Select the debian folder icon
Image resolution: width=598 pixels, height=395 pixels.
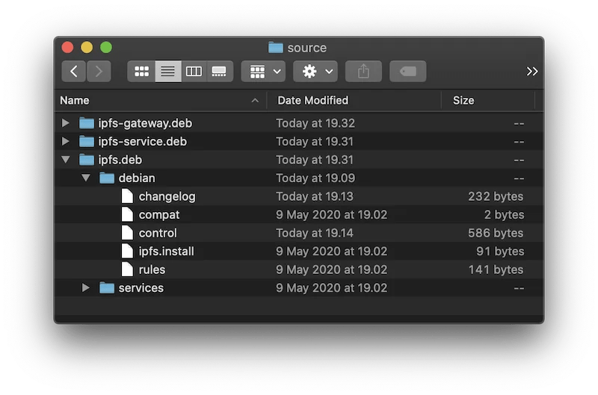tap(107, 178)
